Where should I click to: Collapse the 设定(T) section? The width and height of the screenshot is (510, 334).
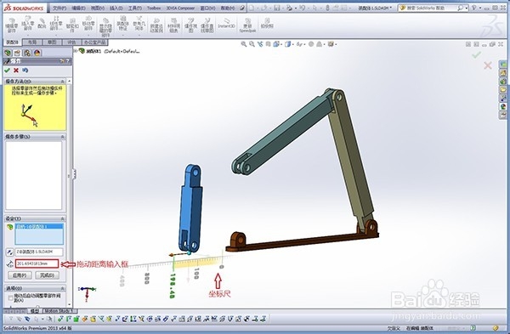pyautogui.click(x=62, y=218)
